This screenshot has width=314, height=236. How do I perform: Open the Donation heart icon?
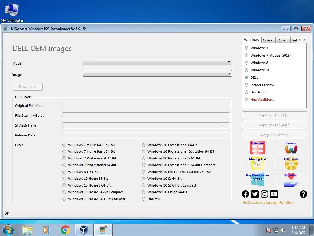point(291,179)
